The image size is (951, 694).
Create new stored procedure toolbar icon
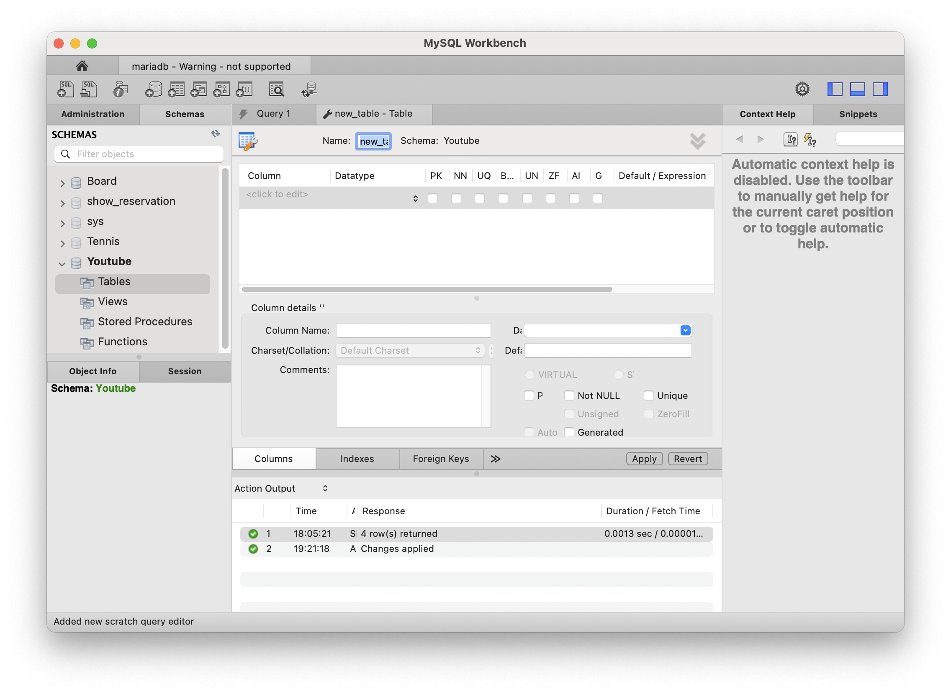click(x=222, y=89)
